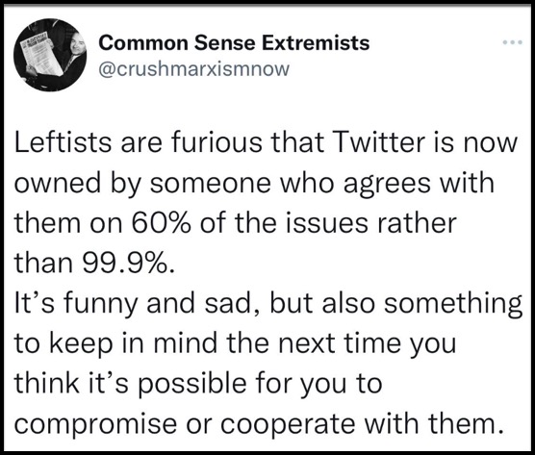This screenshot has height=455, width=535.
Task: Click the word "something" in the tweet
Action: [453, 305]
